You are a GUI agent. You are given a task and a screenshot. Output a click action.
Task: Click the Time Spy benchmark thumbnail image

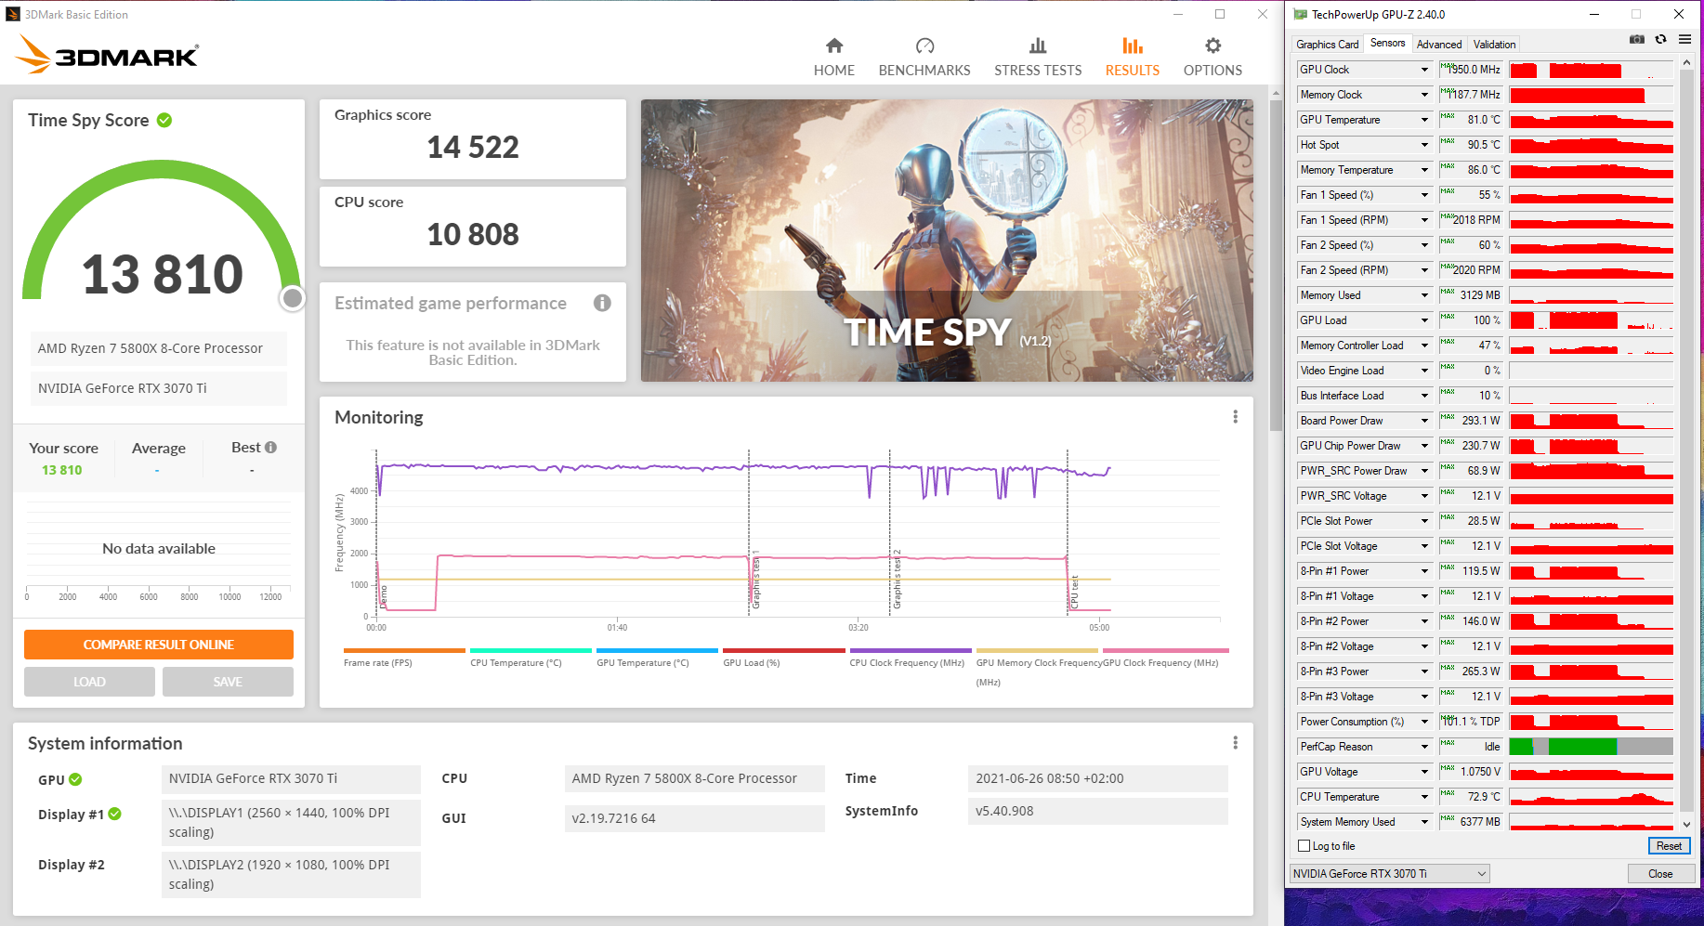tap(946, 241)
